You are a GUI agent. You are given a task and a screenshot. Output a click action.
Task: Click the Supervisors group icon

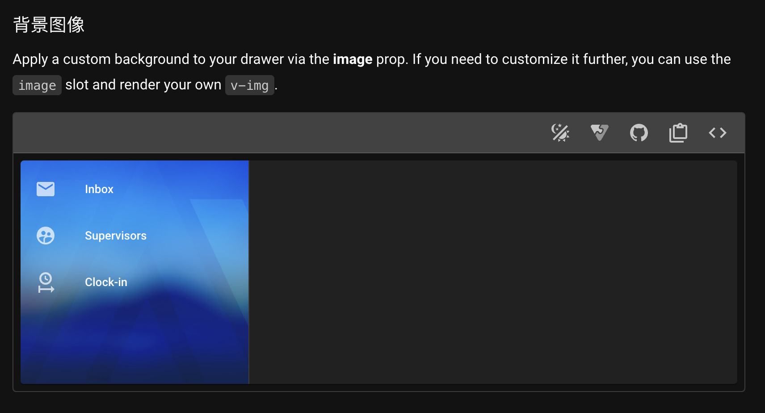(x=46, y=236)
